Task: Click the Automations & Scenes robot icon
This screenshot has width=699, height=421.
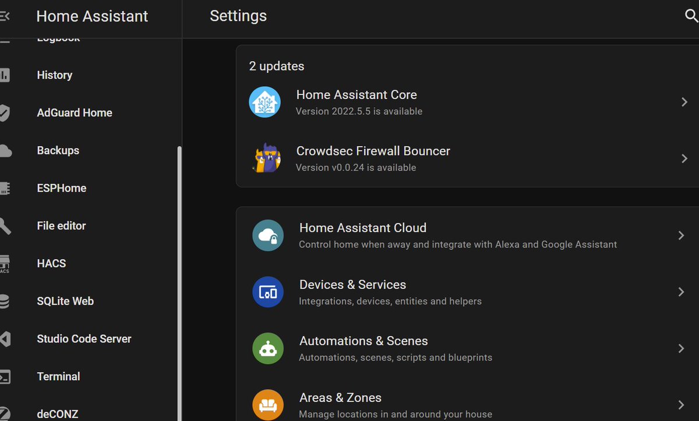Action: point(268,348)
